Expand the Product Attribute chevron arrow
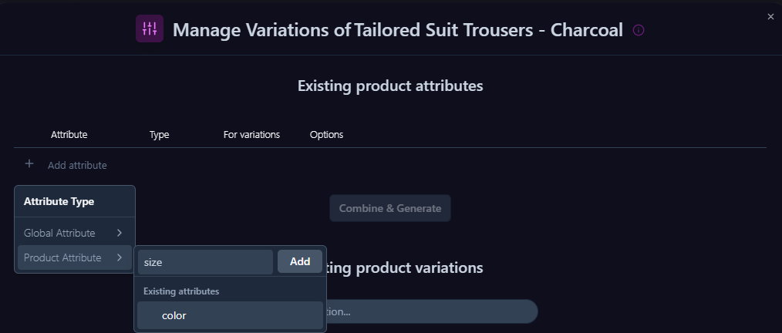Image resolution: width=782 pixels, height=333 pixels. (120, 257)
